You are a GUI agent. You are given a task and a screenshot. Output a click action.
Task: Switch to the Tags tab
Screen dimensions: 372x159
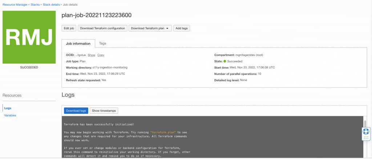coord(102,43)
